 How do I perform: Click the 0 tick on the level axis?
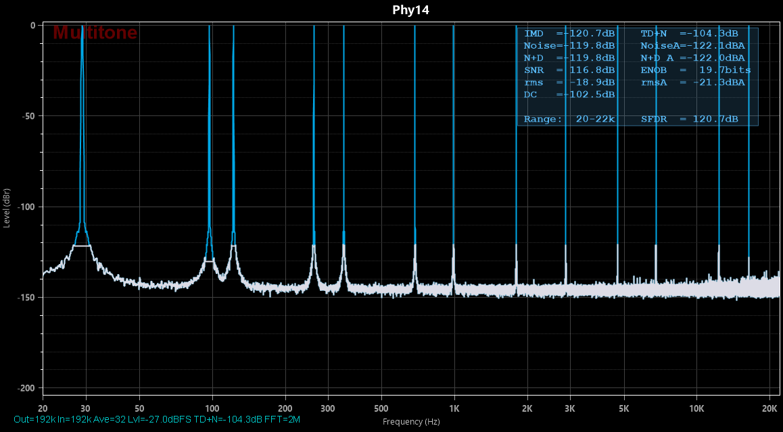(x=33, y=26)
